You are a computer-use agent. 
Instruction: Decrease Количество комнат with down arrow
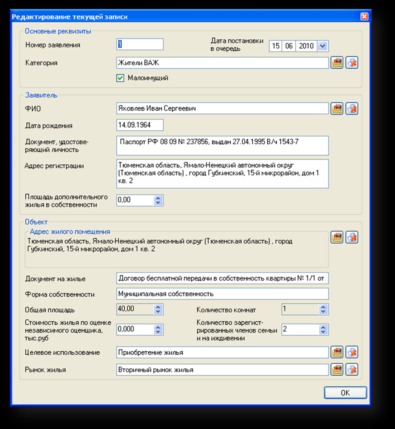coord(323,312)
